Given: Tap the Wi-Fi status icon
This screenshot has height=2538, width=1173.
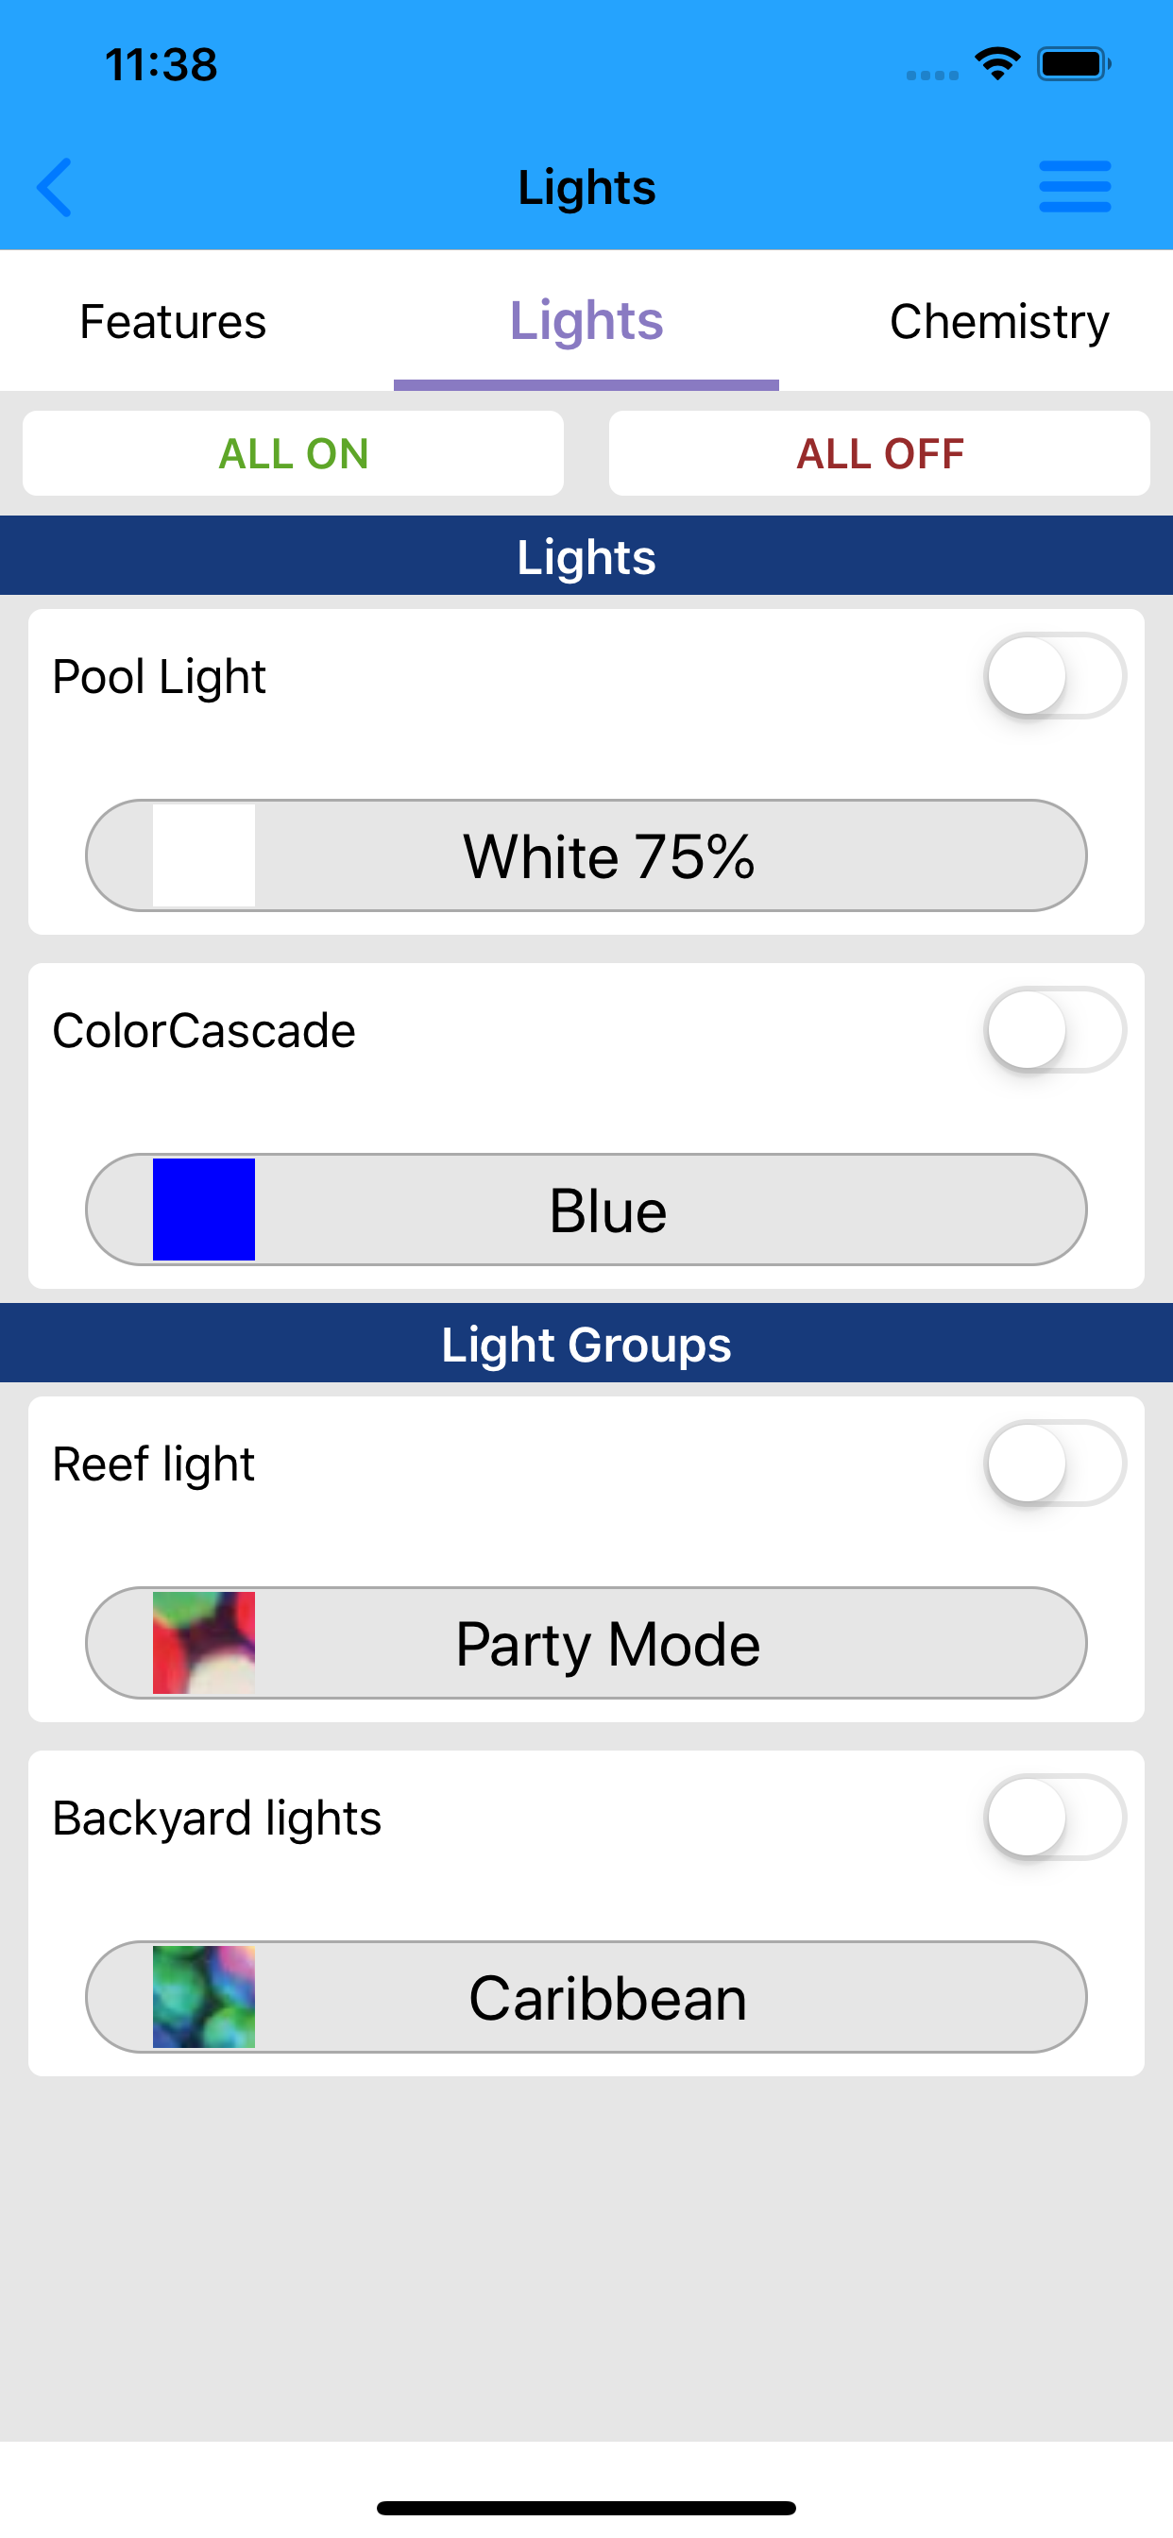Looking at the screenshot, I should [996, 63].
